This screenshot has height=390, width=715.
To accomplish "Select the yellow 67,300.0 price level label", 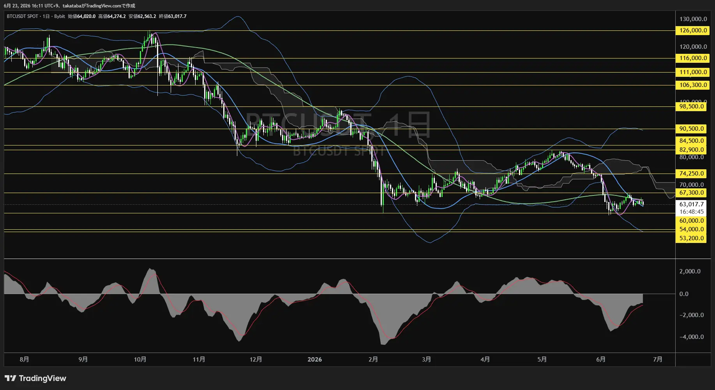I will [691, 193].
